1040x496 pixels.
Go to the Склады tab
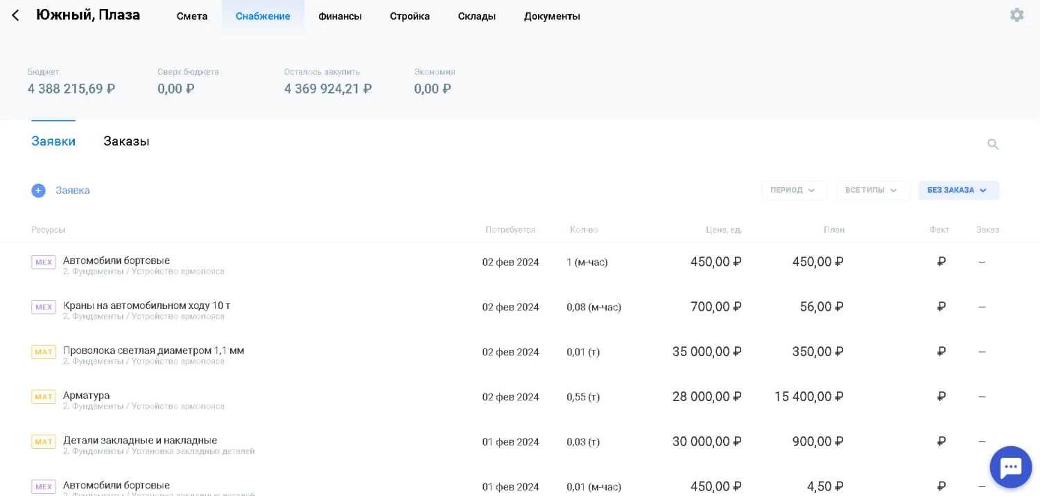(x=476, y=16)
